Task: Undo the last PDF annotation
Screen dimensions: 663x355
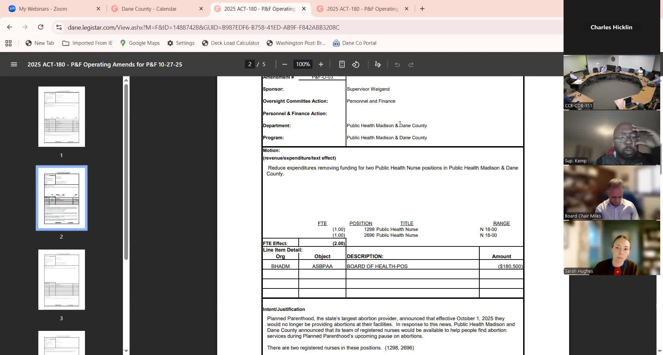Action: click(397, 64)
